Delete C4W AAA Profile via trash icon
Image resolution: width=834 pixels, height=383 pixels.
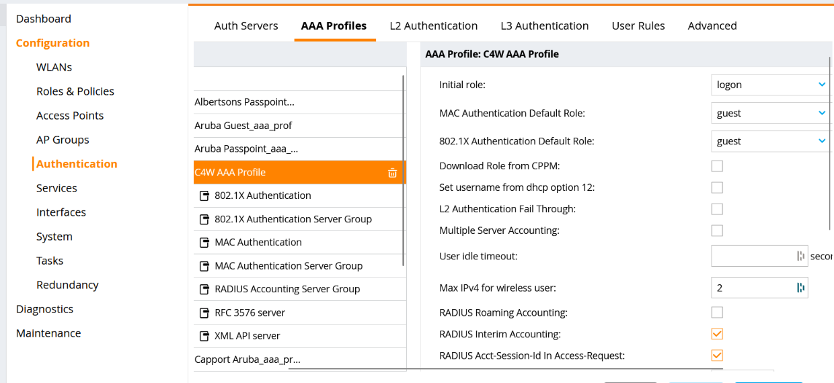pyautogui.click(x=392, y=173)
